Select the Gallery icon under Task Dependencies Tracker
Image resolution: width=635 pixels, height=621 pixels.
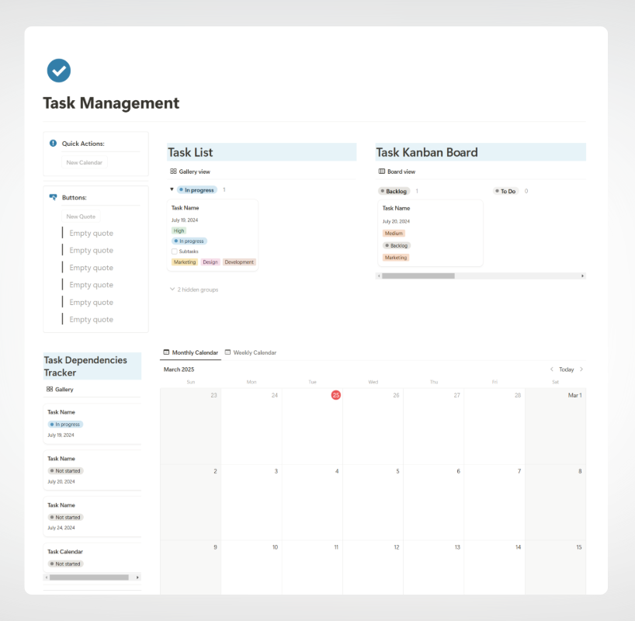tap(48, 389)
